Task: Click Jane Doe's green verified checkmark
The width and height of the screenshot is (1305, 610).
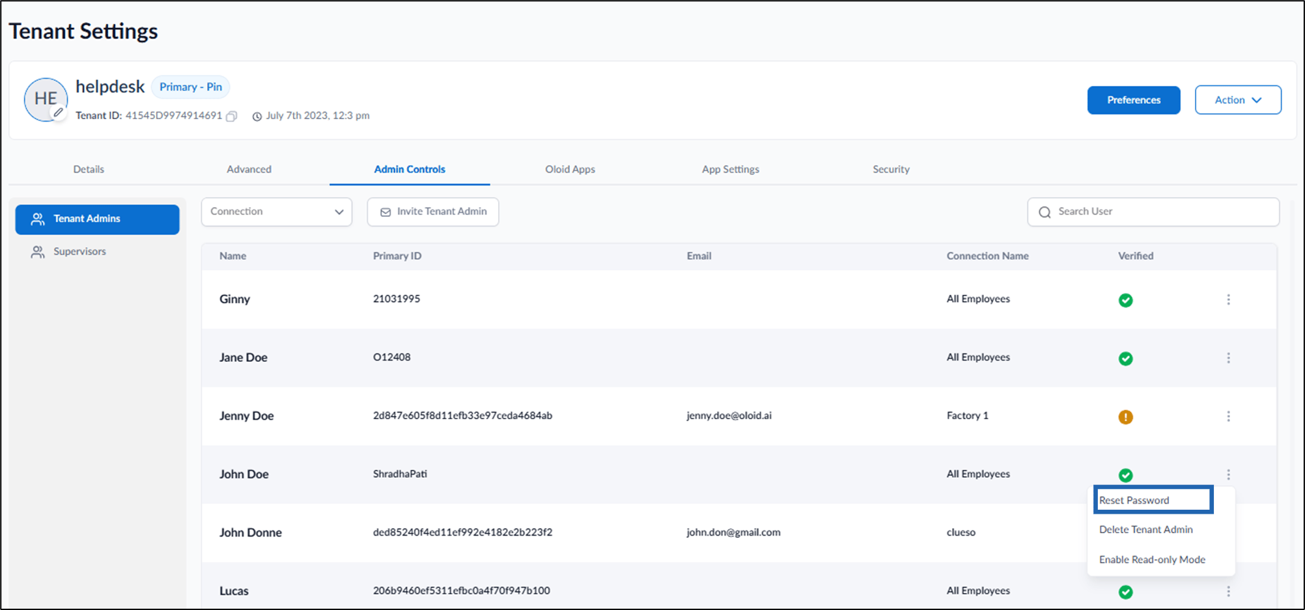Action: point(1125,359)
